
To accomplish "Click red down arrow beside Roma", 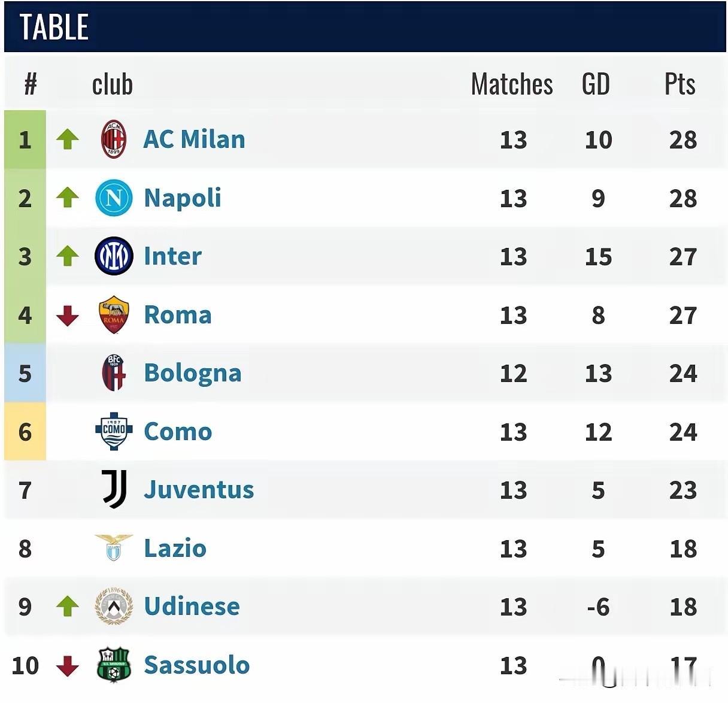I will pos(68,315).
